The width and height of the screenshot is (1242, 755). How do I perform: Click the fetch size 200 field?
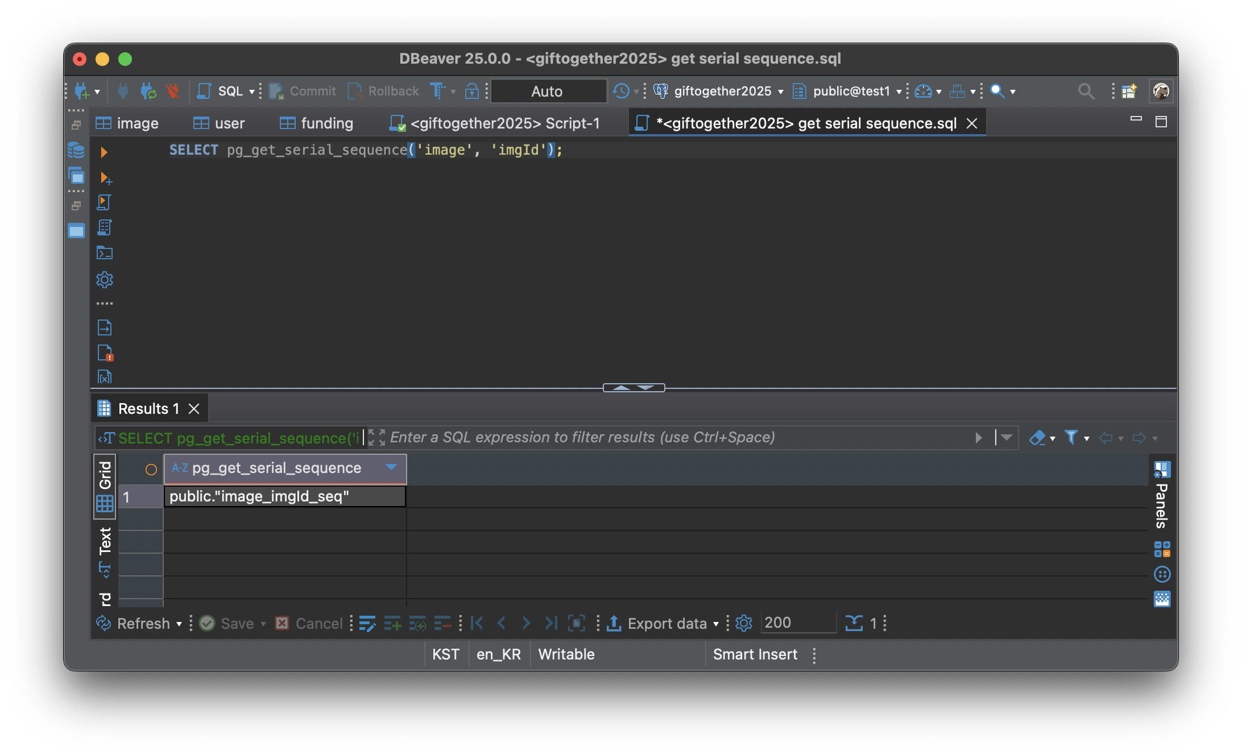click(798, 623)
